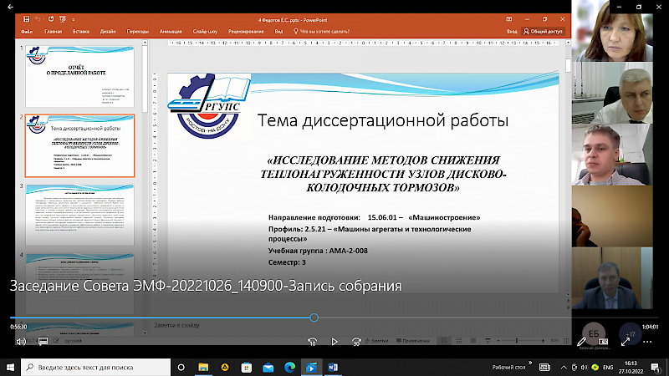
Task: Open the Word icon on the taskbar
Action: [332, 367]
